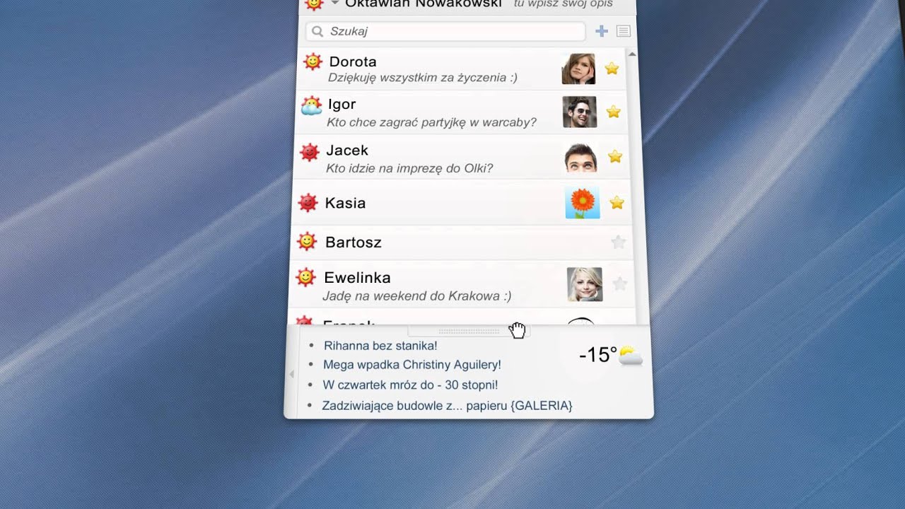Viewport: 905px width, 509px height.
Task: Click Igor's cloudy status icon
Action: click(x=311, y=106)
